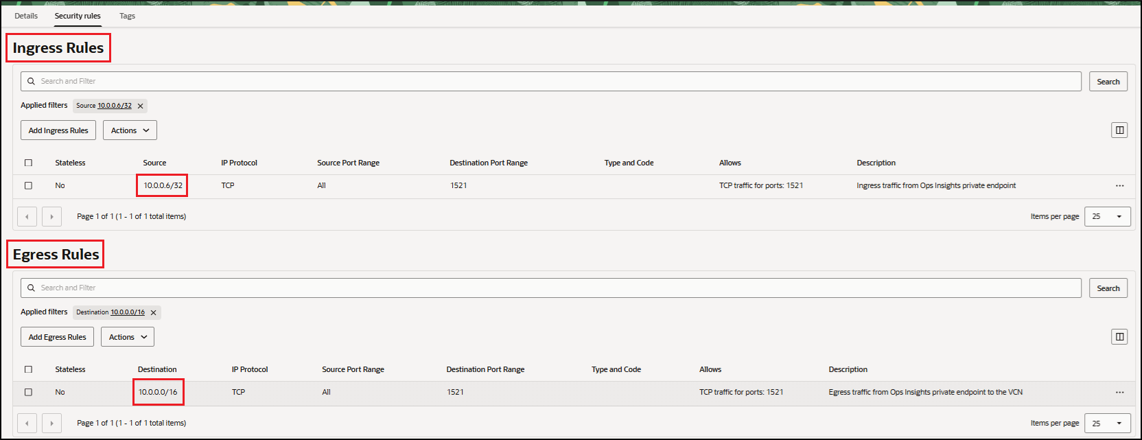Go to next page in Ingress Rules
Image resolution: width=1142 pixels, height=440 pixels.
tap(51, 216)
